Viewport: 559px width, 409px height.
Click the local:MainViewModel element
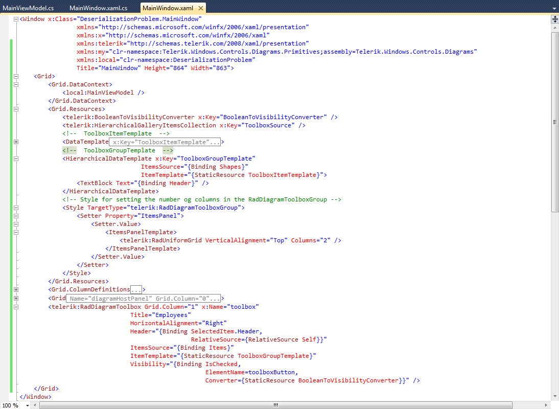(x=103, y=93)
